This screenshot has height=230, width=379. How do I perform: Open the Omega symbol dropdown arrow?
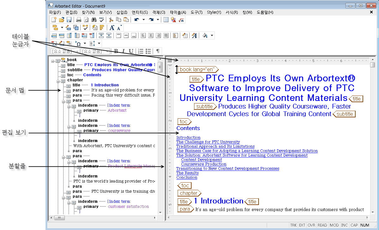coord(85,44)
